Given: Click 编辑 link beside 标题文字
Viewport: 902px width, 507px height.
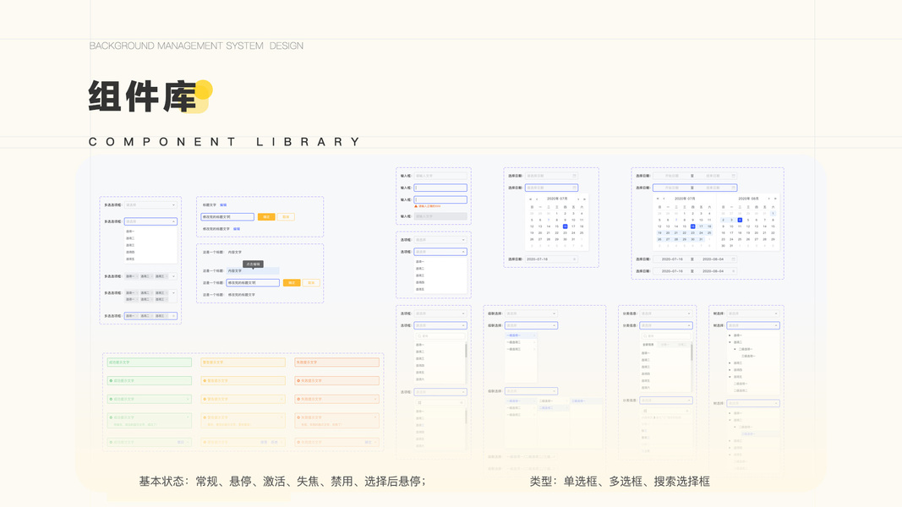Looking at the screenshot, I should 223,205.
